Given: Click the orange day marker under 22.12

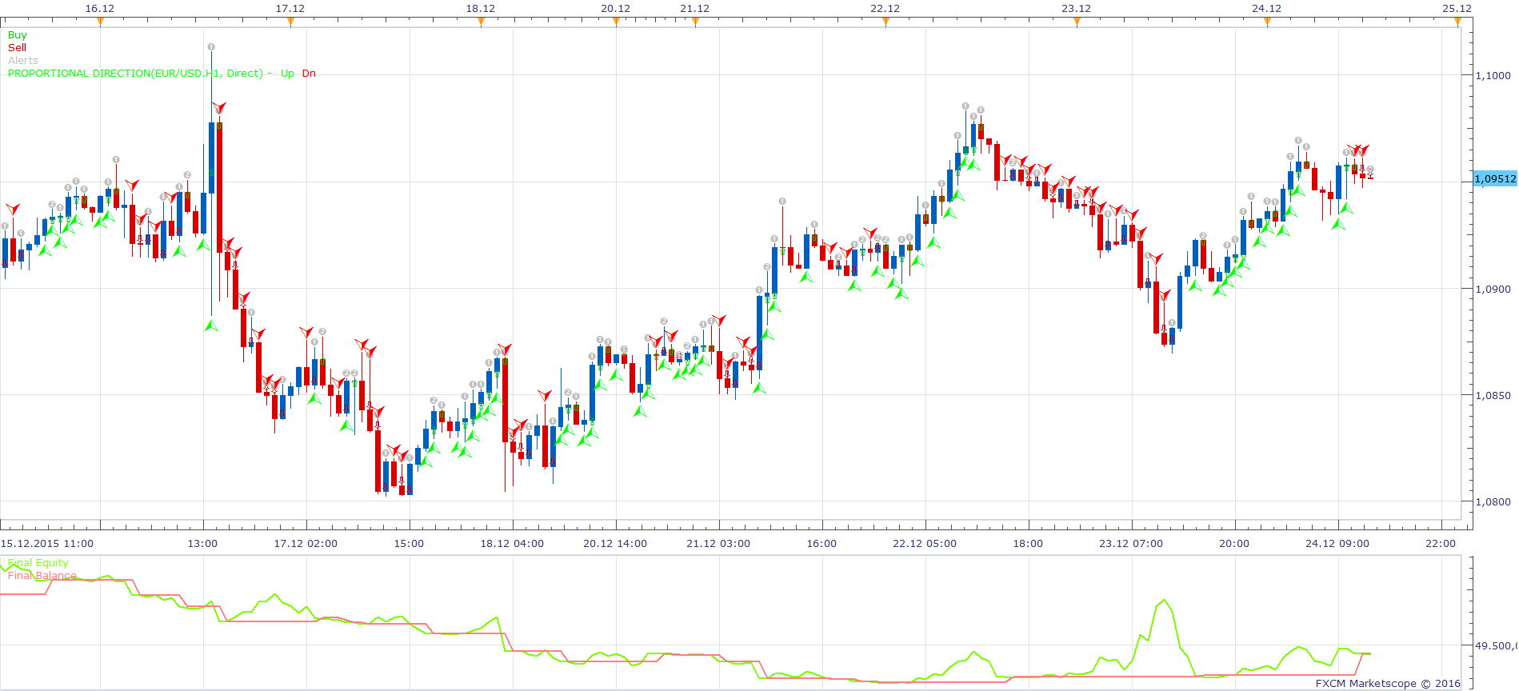Looking at the screenshot, I should click(x=885, y=22).
